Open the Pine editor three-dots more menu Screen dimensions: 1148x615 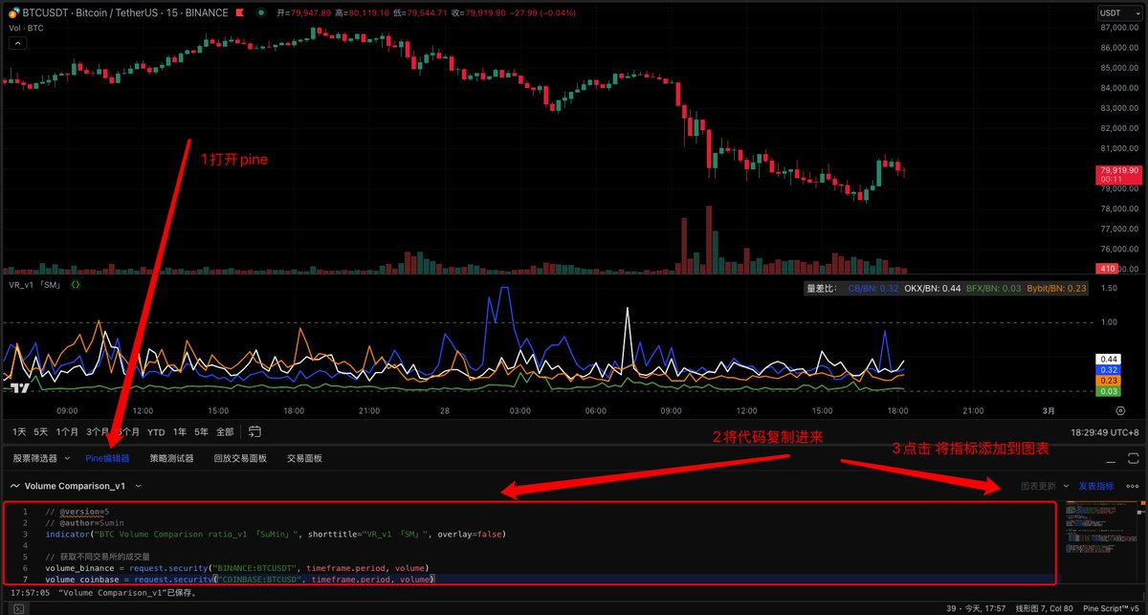pyautogui.click(x=1133, y=486)
